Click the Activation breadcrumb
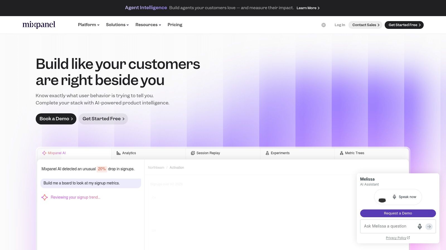 coord(177,168)
